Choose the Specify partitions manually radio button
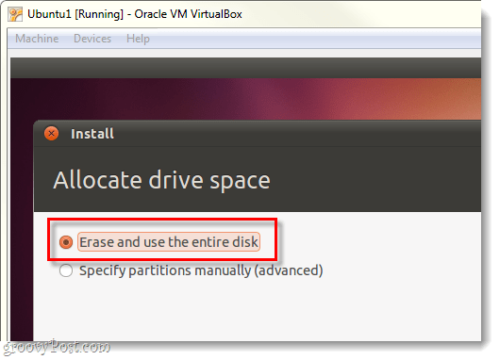 point(66,270)
